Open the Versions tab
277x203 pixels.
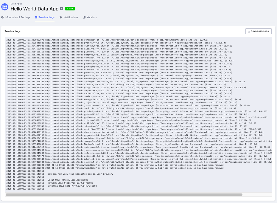coord(90,17)
